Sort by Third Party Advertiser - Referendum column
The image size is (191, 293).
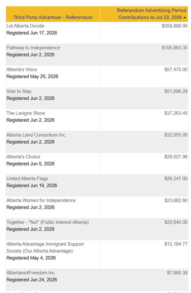53,17
